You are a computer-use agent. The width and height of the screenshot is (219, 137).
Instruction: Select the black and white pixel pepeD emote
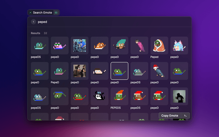tap(100, 96)
